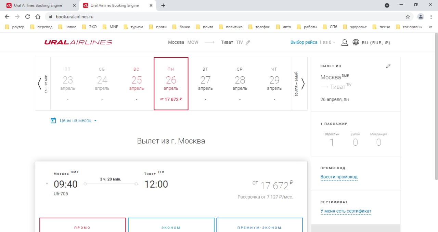Open the авто bookmark folder
The image size is (438, 232).
(283, 27)
